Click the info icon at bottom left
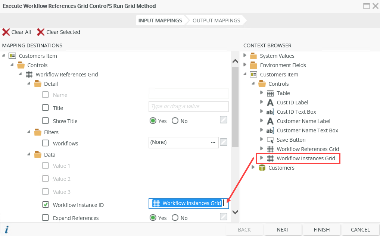The height and width of the screenshot is (236, 380). pyautogui.click(x=6, y=230)
